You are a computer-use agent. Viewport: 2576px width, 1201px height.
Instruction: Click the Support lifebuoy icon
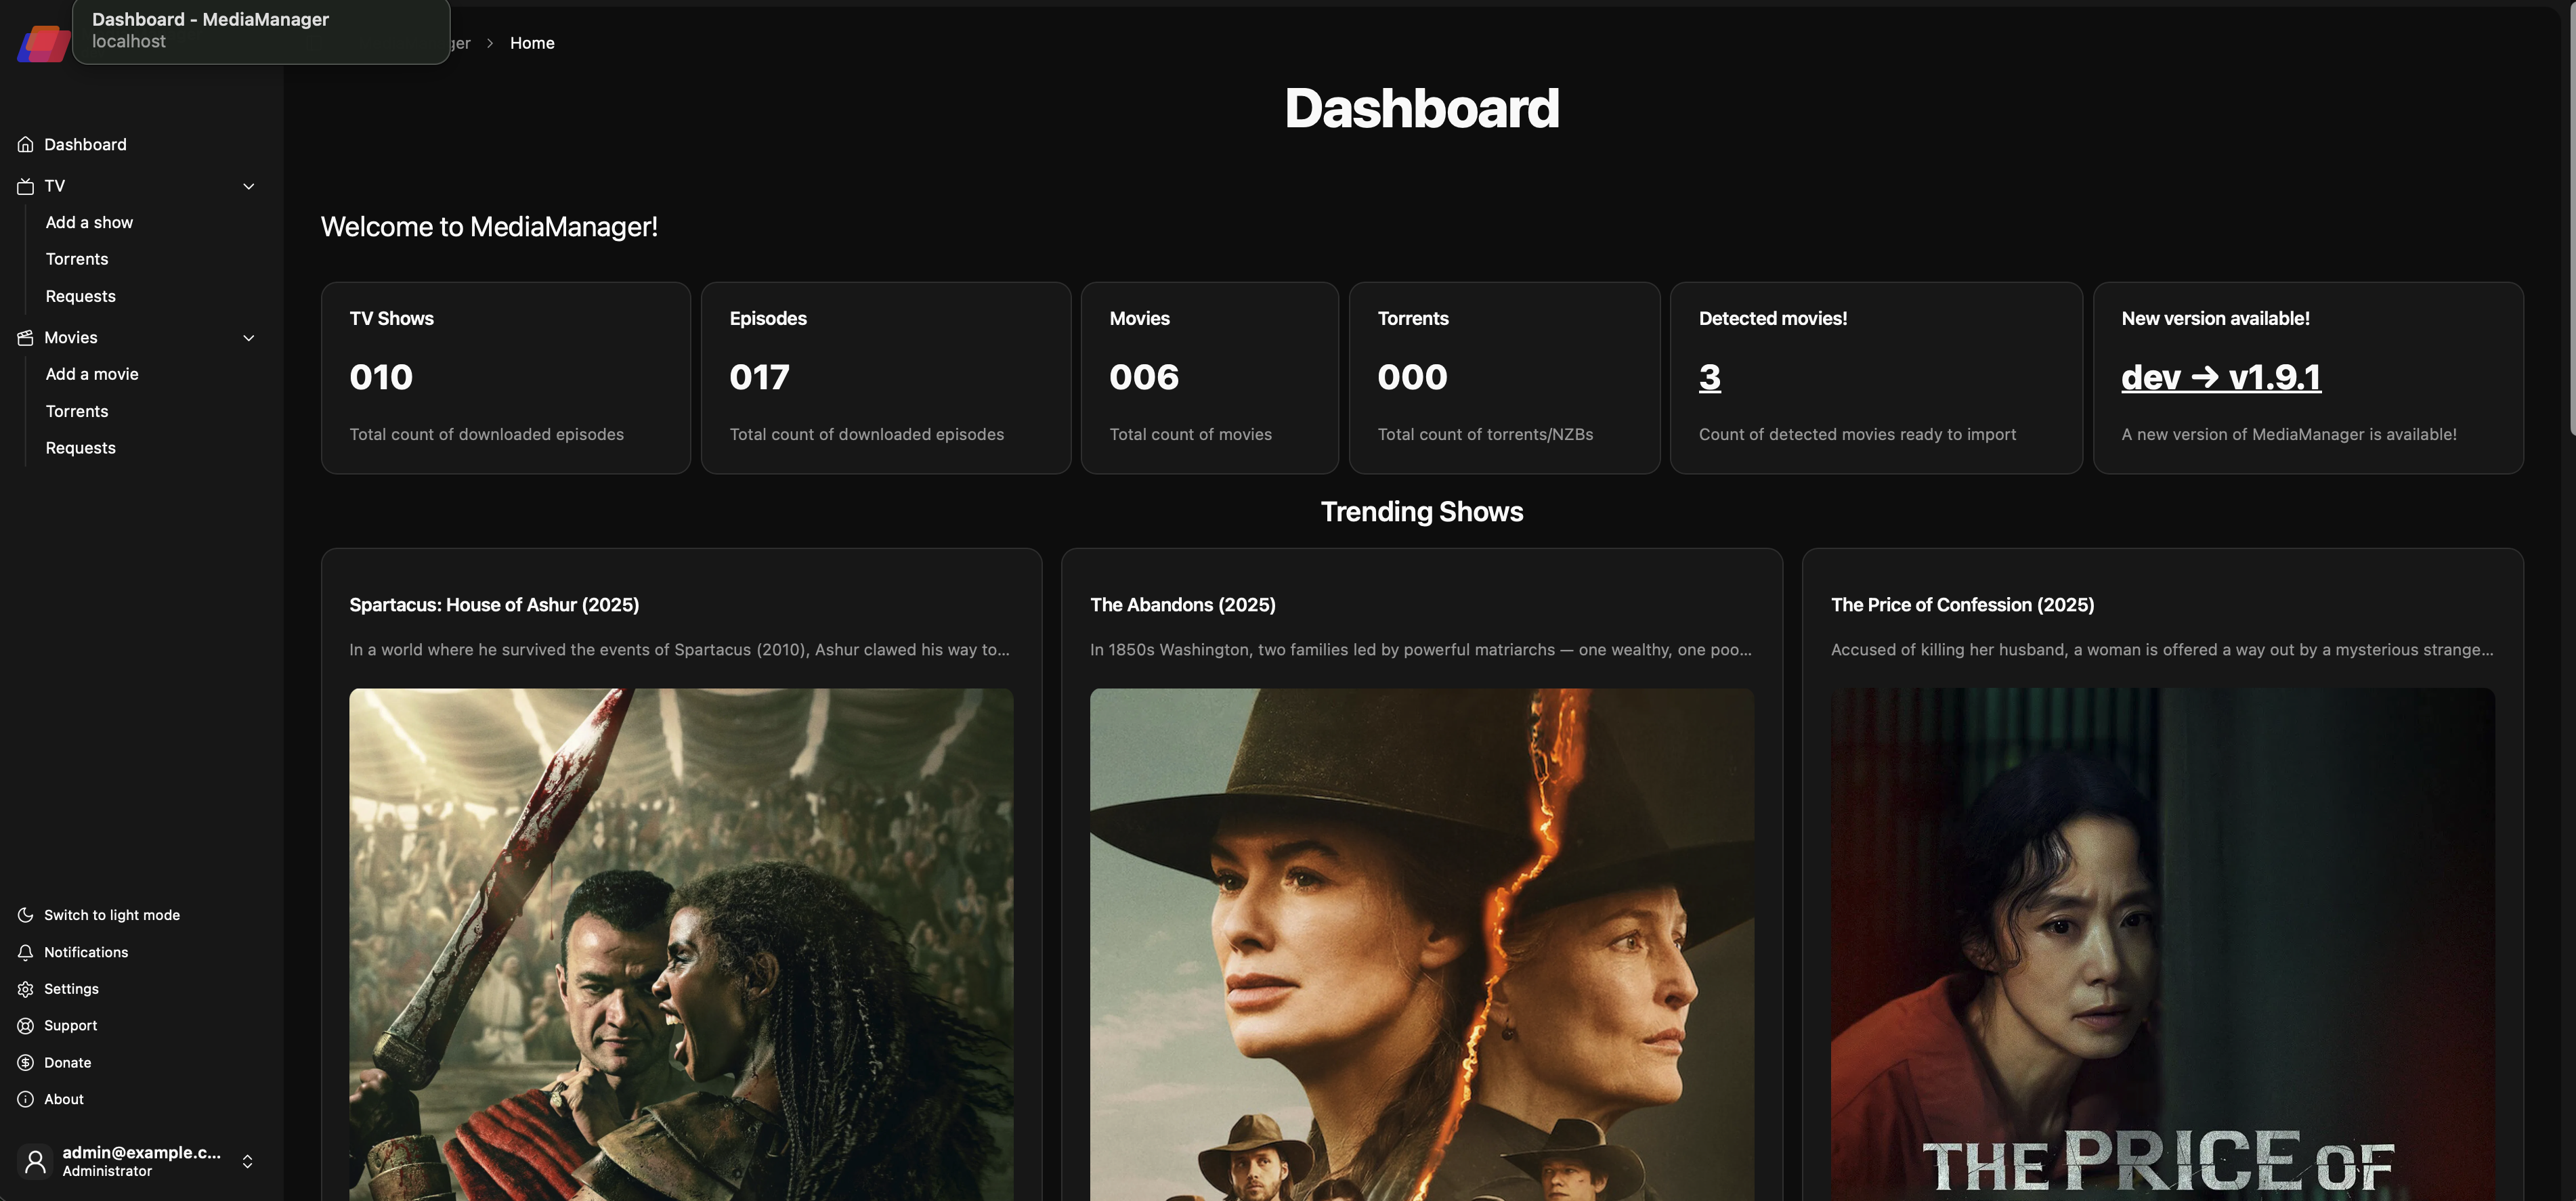26,1026
